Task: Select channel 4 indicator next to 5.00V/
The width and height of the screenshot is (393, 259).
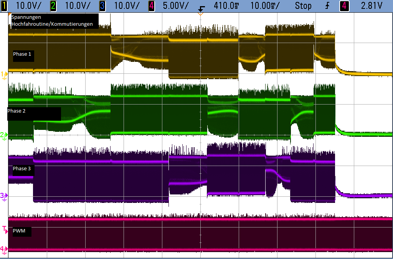Action: (151, 6)
